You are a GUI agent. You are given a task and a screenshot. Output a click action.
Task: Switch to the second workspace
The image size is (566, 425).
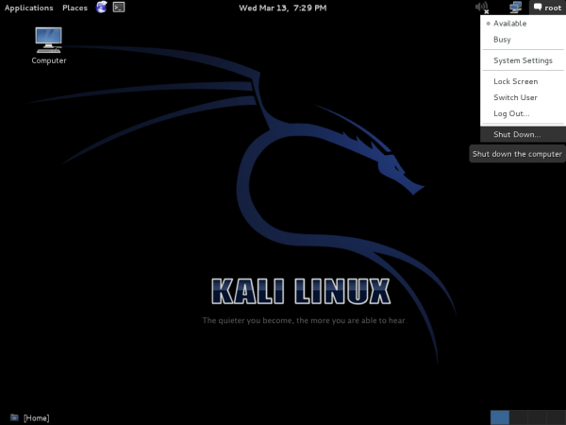click(x=519, y=417)
